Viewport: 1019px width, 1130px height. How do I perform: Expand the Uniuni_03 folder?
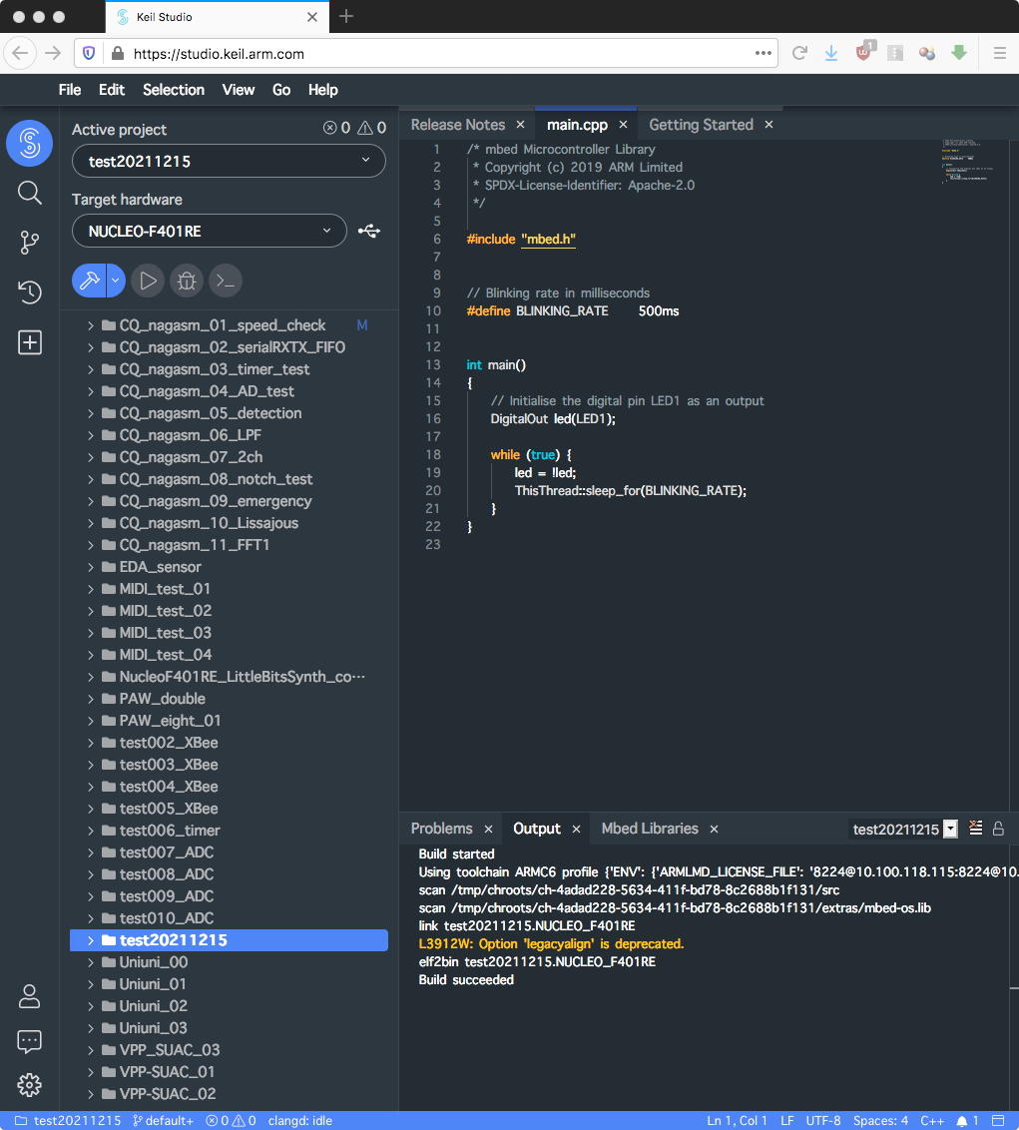pos(90,1028)
